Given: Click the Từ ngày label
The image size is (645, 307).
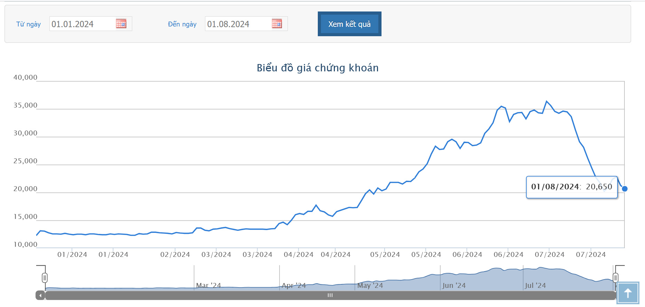Looking at the screenshot, I should tap(29, 24).
